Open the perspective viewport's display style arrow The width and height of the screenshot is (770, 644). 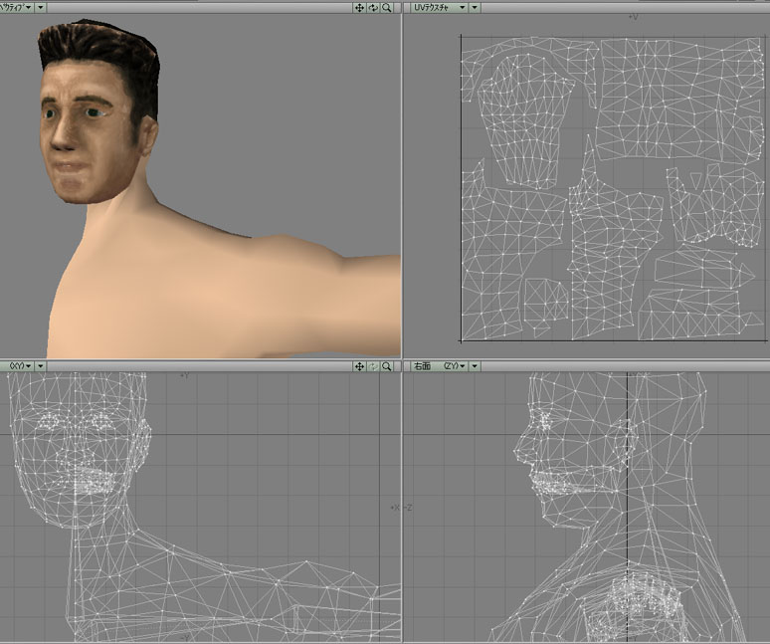pyautogui.click(x=43, y=7)
